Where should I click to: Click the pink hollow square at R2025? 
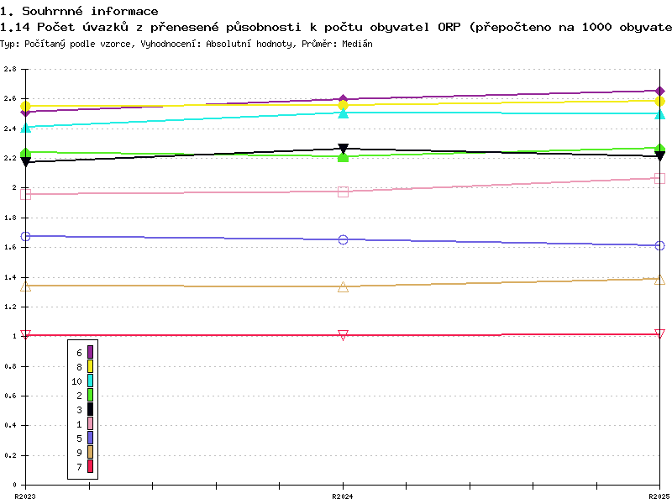659,178
